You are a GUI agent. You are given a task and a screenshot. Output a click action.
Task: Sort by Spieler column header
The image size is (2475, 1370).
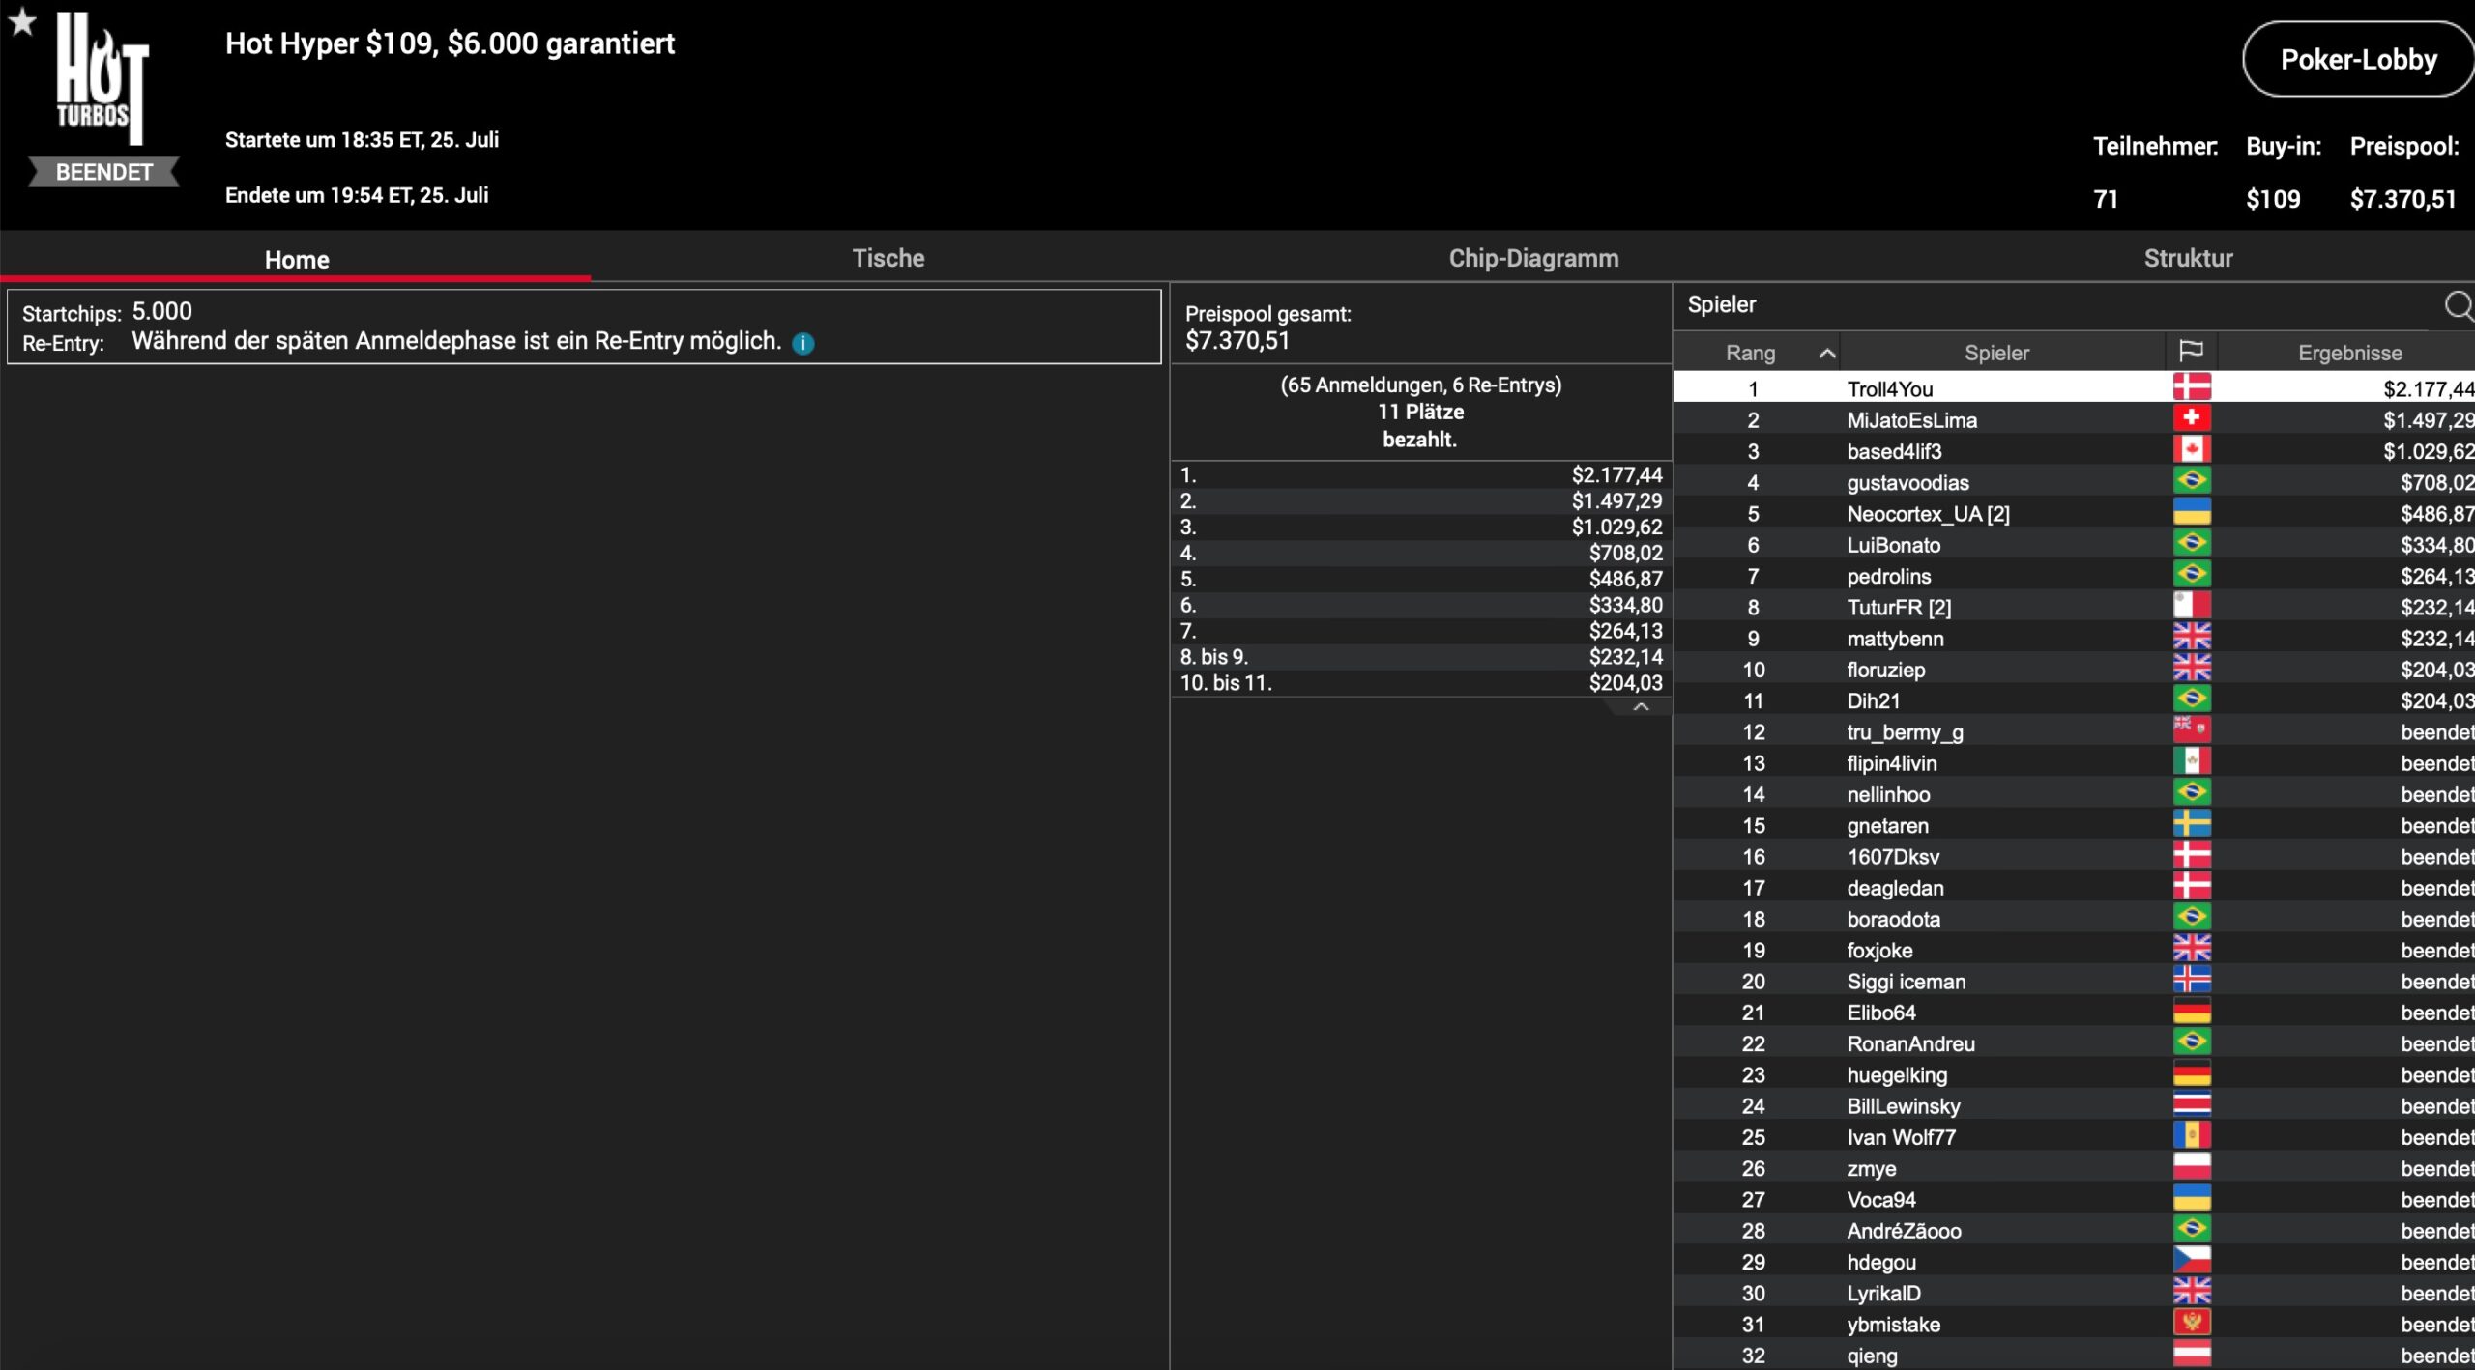click(x=1995, y=353)
